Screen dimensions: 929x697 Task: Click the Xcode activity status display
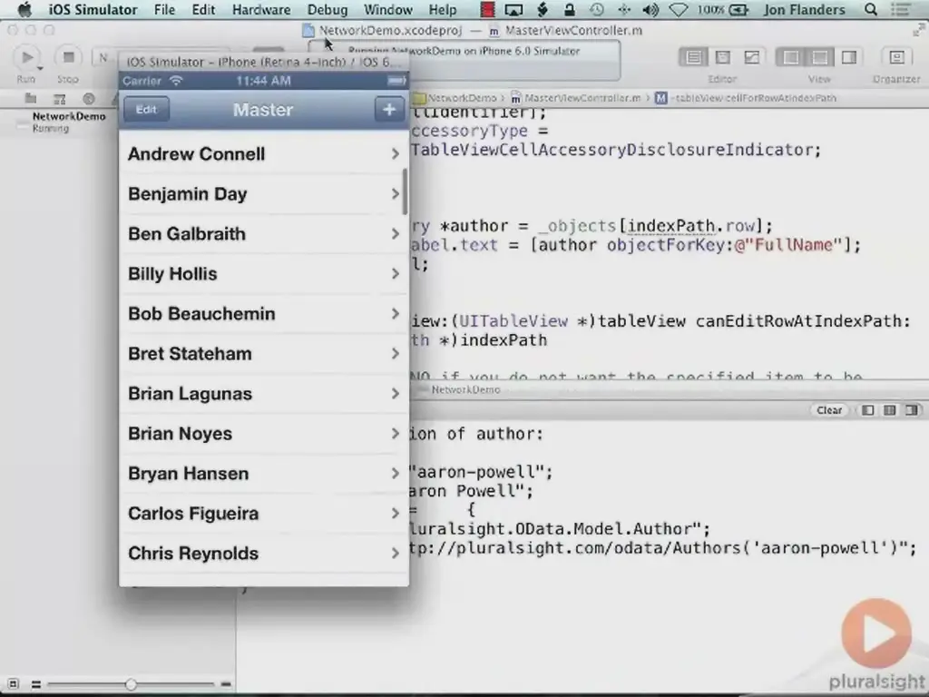[x=464, y=59]
